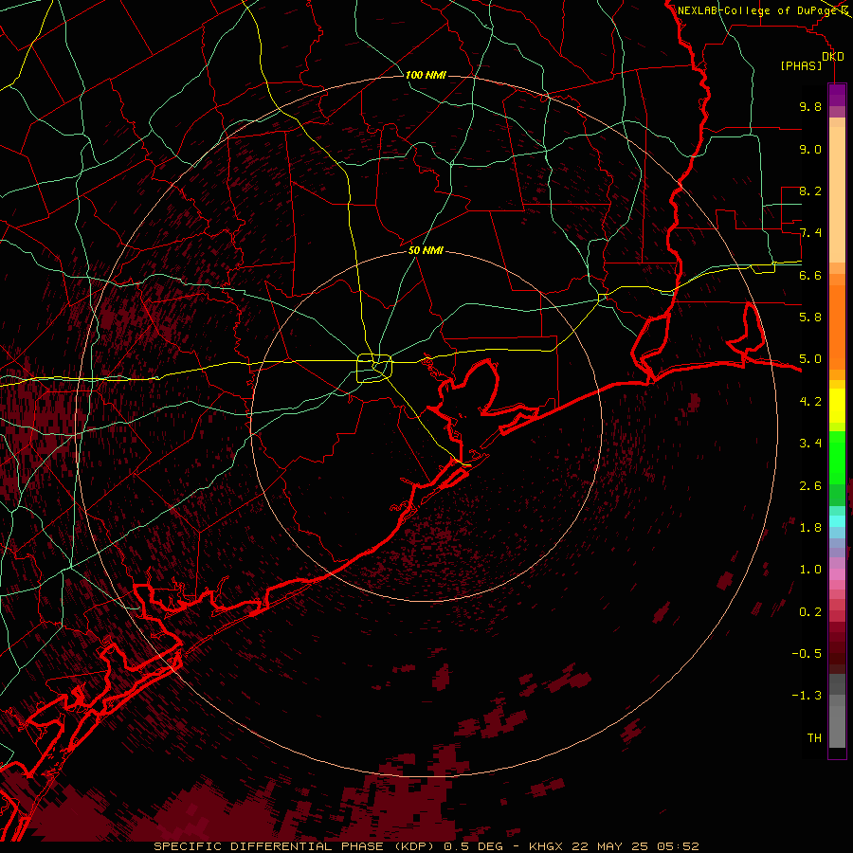Select the 8.2 value on the color scale
This screenshot has height=853, width=853.
tap(810, 191)
